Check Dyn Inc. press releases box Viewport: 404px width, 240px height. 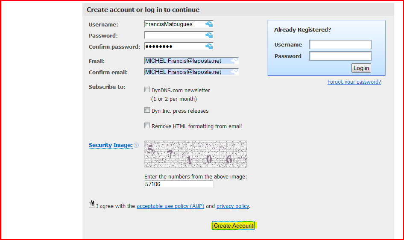coord(147,110)
